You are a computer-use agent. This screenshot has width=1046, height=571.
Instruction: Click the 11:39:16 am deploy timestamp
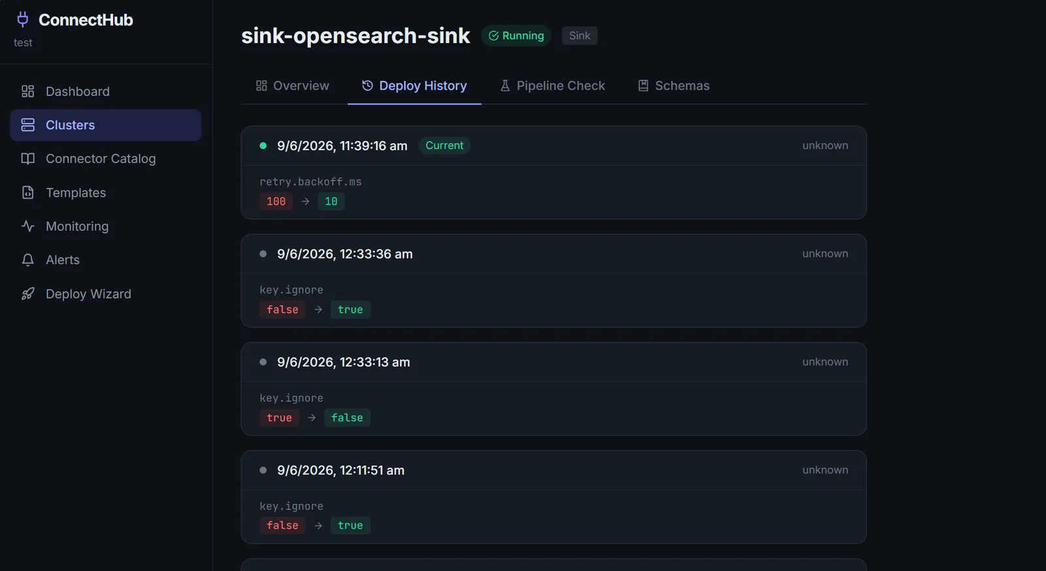pyautogui.click(x=342, y=146)
